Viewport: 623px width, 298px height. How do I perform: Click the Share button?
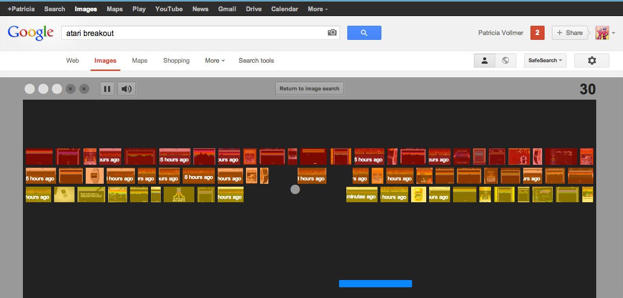click(x=569, y=33)
